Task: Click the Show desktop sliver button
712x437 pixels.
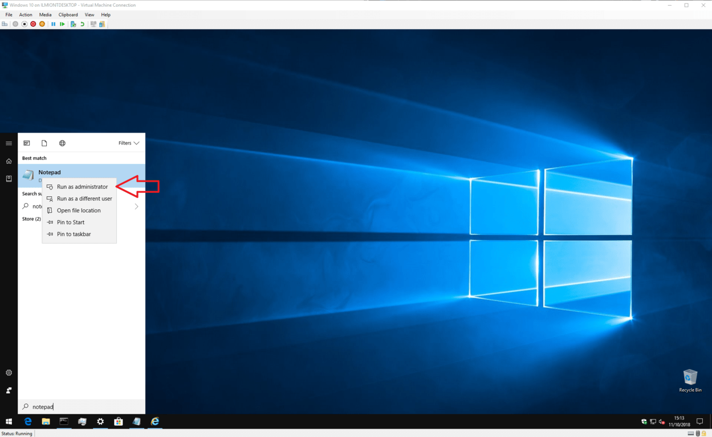Action: click(710, 422)
